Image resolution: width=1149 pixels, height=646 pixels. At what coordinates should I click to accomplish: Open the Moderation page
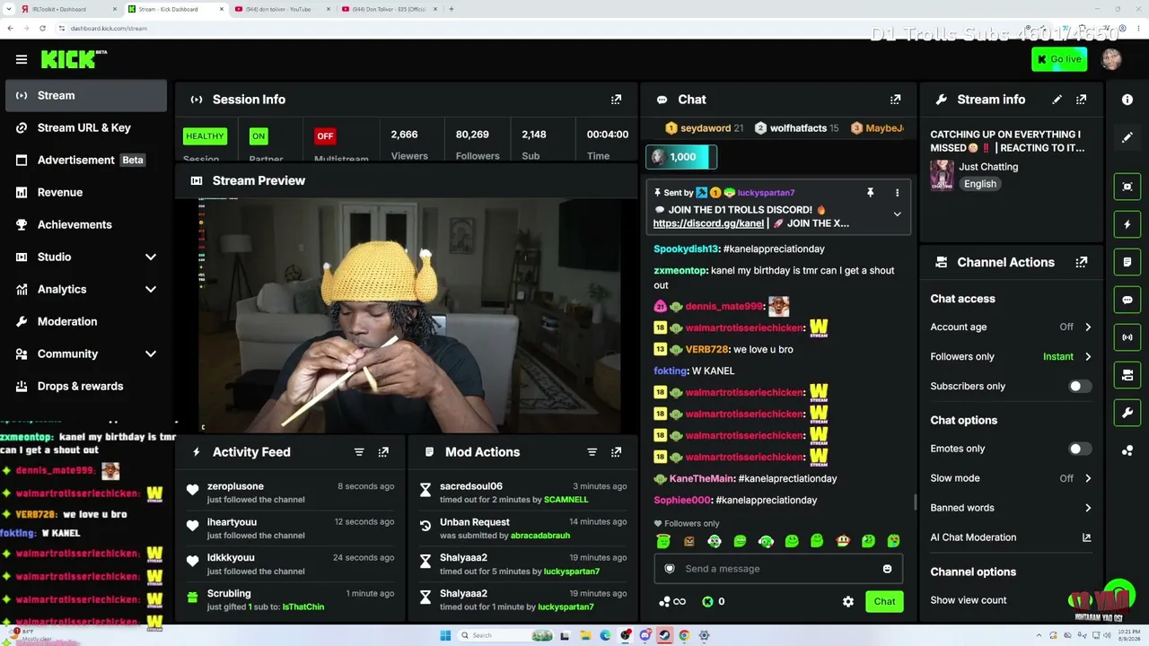click(x=86, y=321)
